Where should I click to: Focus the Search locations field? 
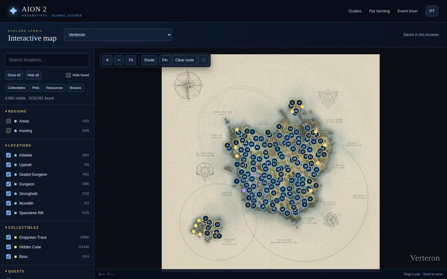(47, 60)
